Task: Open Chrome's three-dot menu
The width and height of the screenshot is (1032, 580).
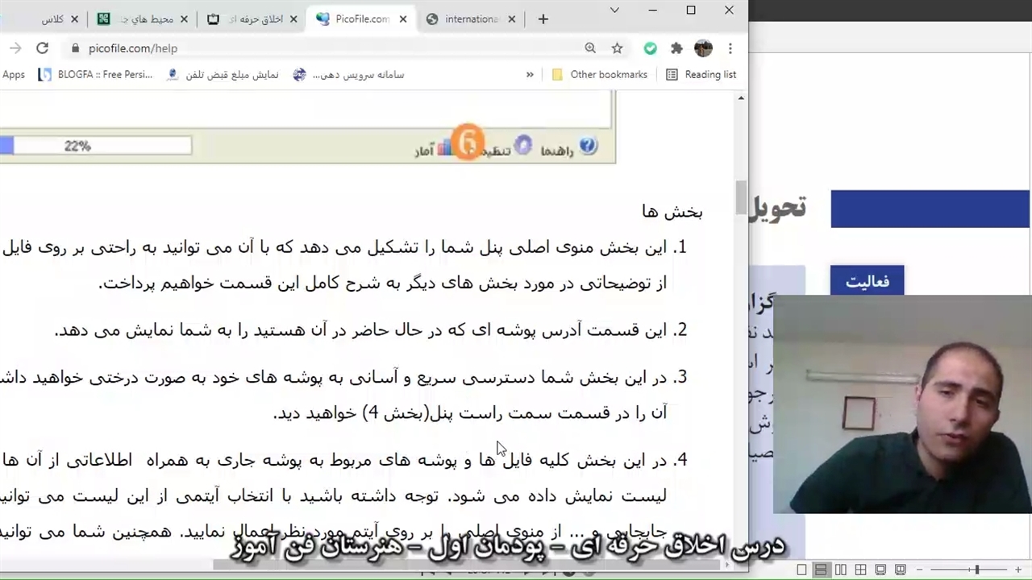Action: click(730, 48)
